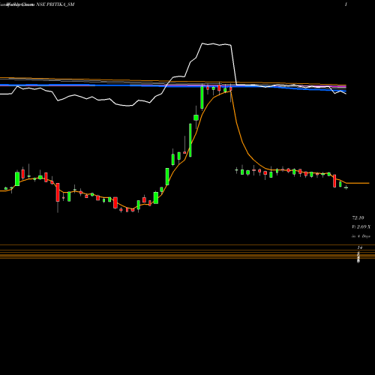Screen dimensions: 375x375
Task: Click the last candlestick on the right
Action: tap(346, 187)
